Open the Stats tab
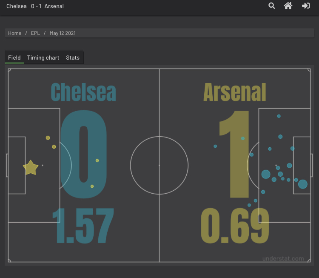The width and height of the screenshot is (319, 278). (x=73, y=57)
